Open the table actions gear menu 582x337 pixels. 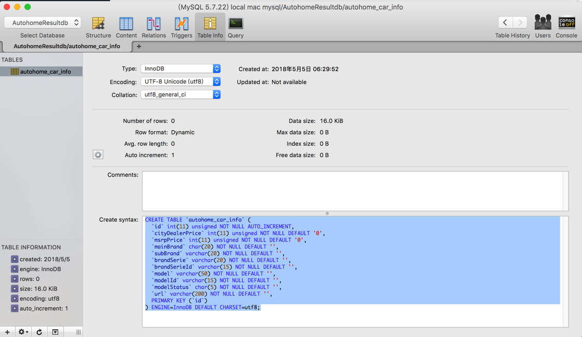coord(23,332)
